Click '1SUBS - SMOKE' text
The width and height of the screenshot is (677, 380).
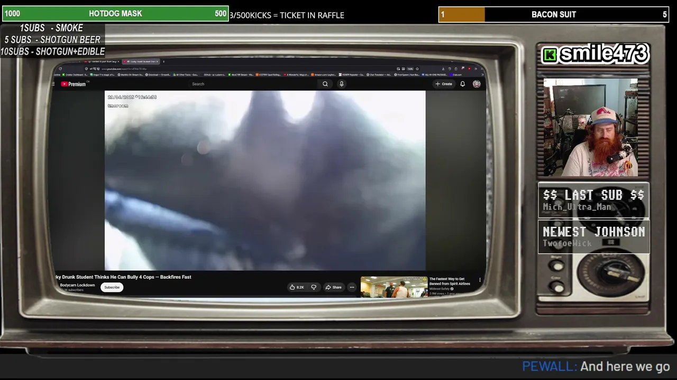51,28
